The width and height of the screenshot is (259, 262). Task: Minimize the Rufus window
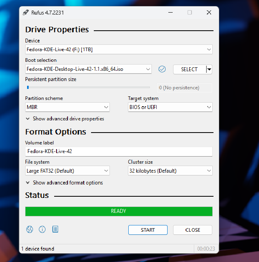coord(170,12)
